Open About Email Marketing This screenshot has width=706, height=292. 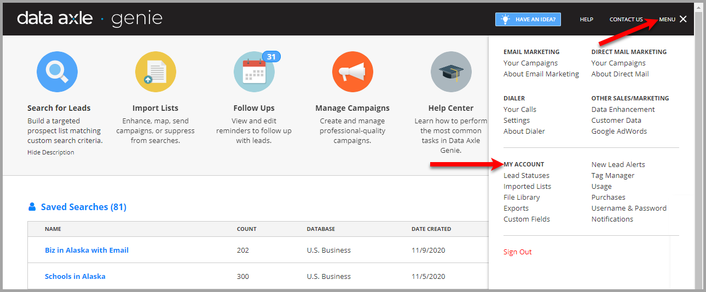(x=541, y=74)
